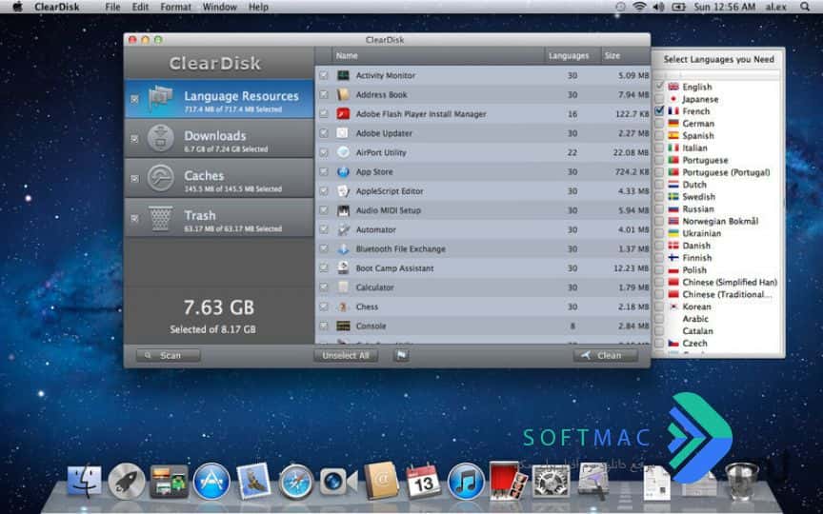
Task: Open Launchpad rocket icon in Dock
Action: click(127, 481)
